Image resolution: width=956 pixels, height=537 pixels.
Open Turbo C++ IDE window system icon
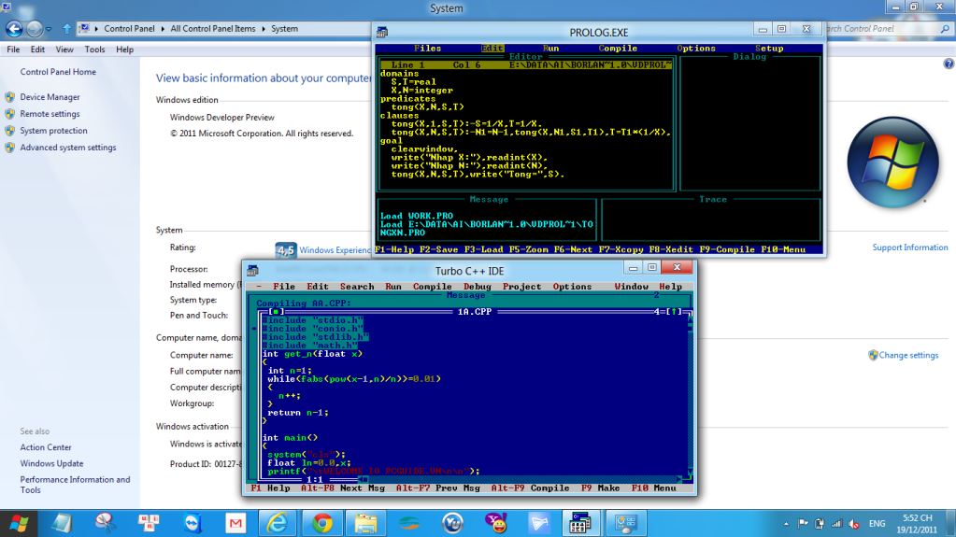[253, 271]
